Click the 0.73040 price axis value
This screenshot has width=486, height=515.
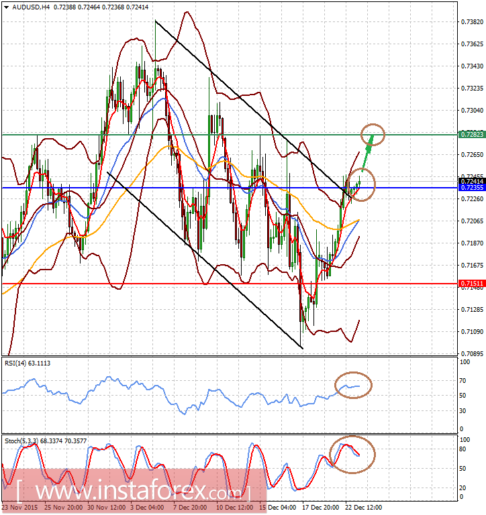click(x=472, y=111)
